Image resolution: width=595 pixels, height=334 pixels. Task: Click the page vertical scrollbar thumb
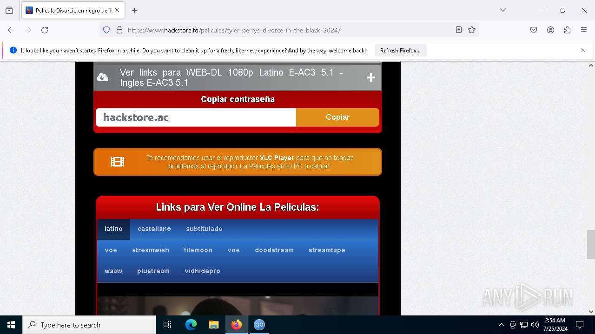[591, 244]
